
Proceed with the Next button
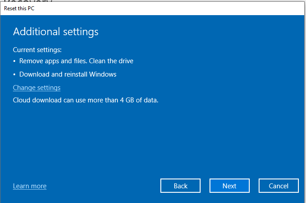pos(229,186)
